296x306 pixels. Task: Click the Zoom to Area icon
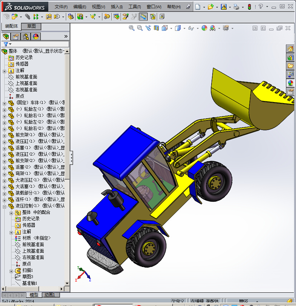140,28
